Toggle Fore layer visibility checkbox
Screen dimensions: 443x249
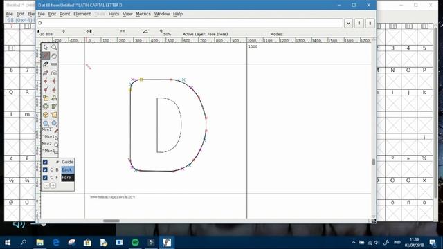[45, 178]
